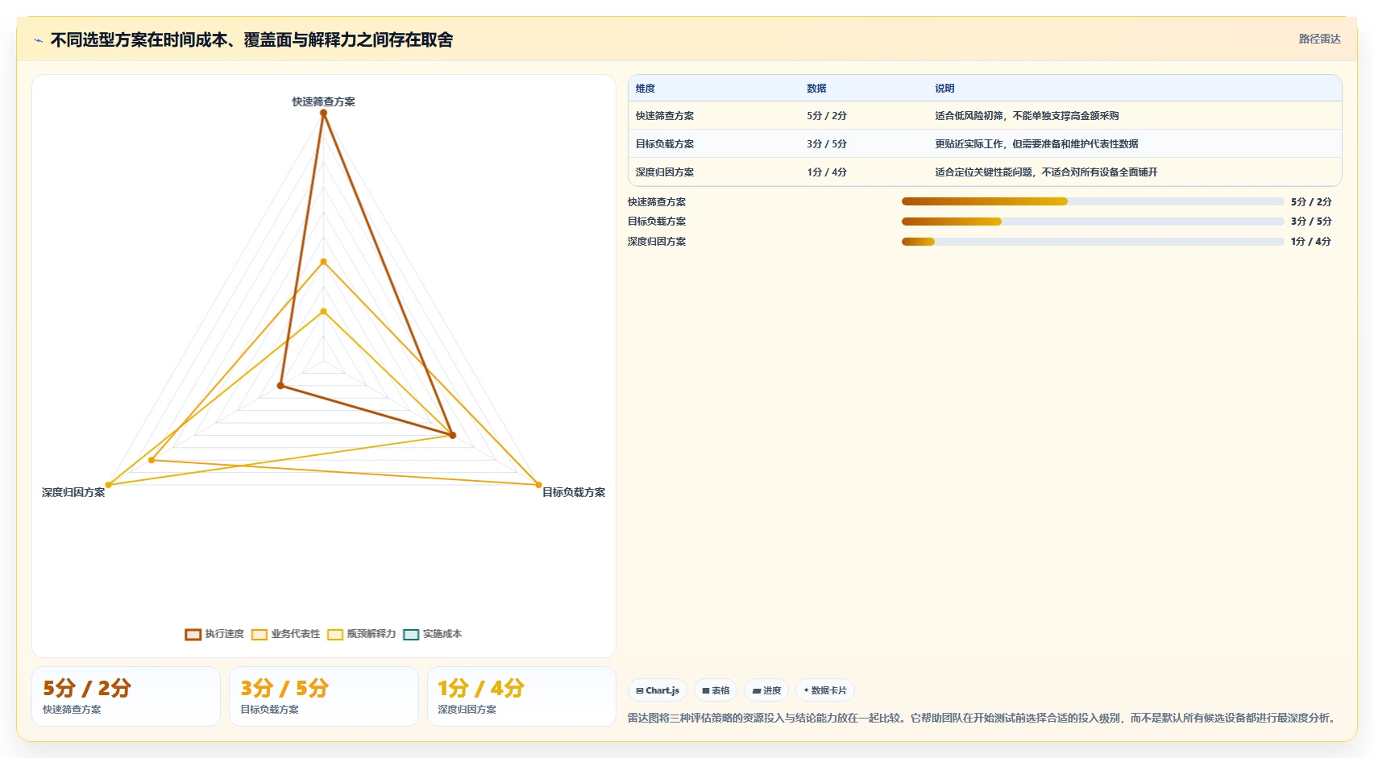Select the 快速筛查方案 table row cell

(665, 116)
